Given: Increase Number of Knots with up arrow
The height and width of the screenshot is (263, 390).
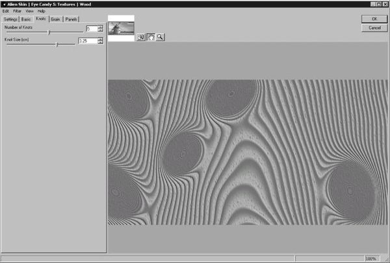Looking at the screenshot, I should (x=100, y=27).
